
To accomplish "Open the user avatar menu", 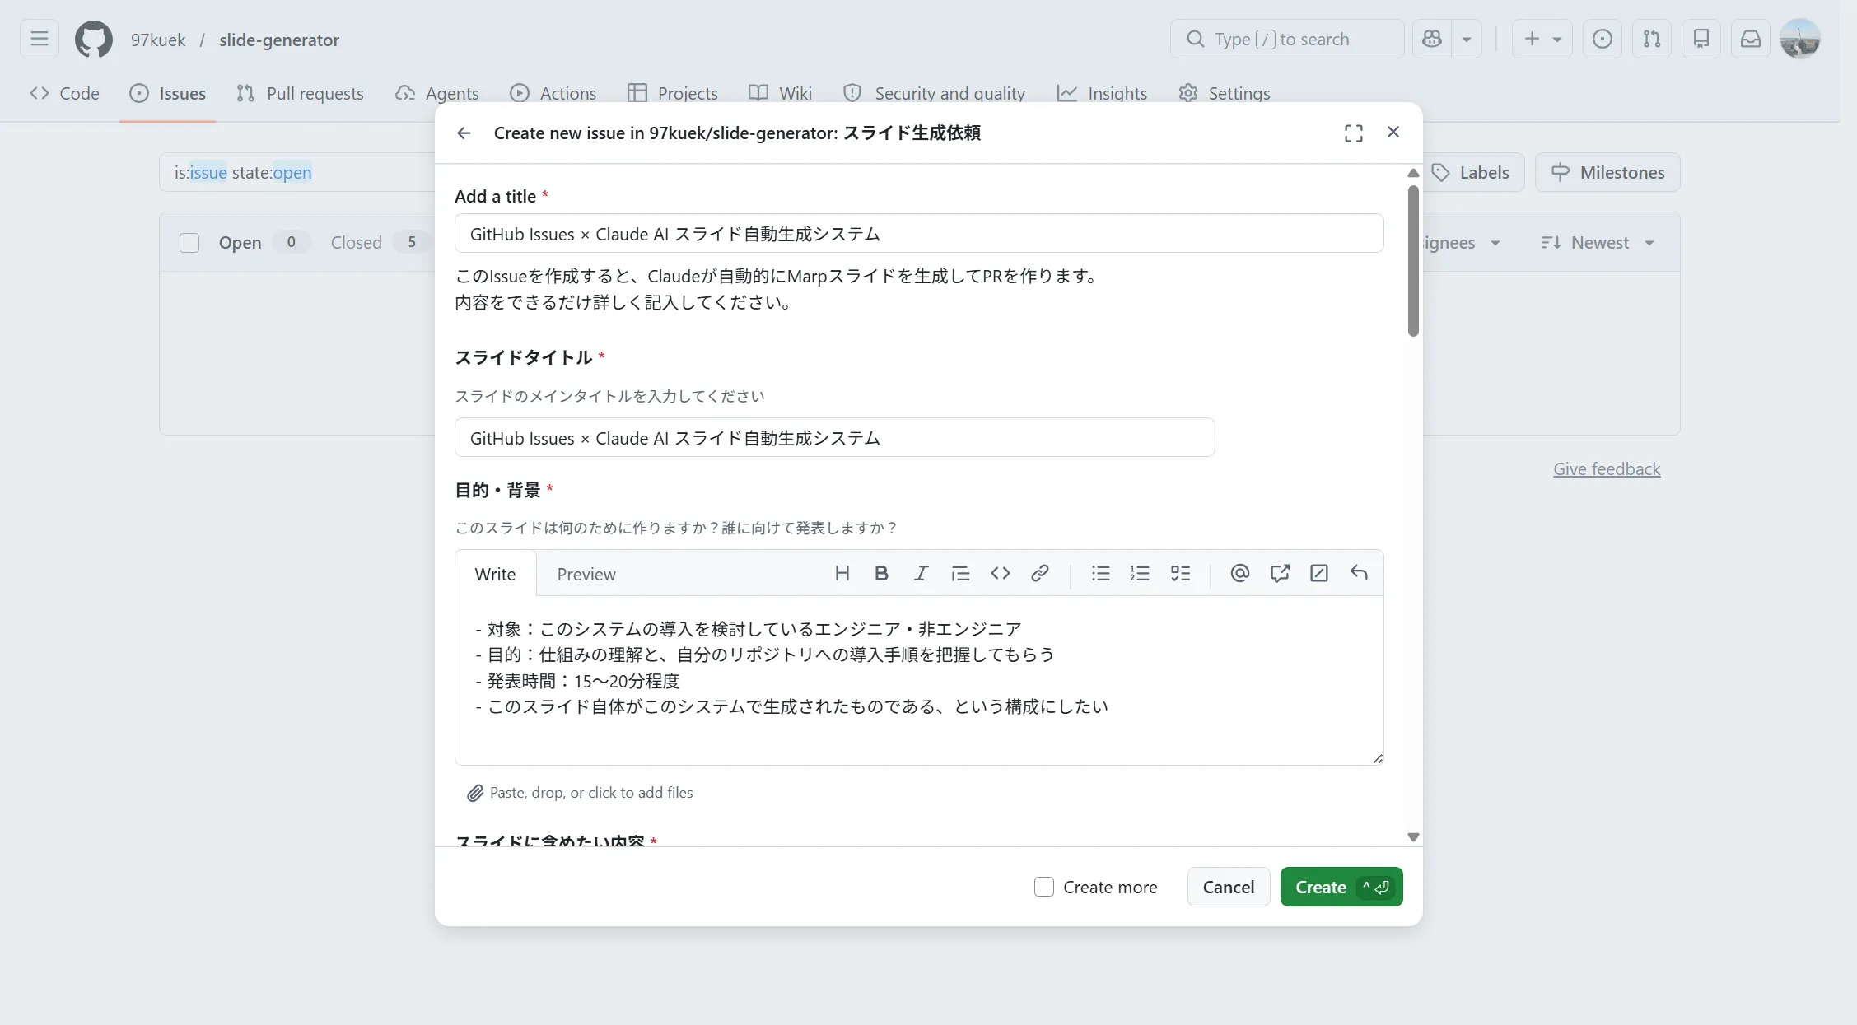I will point(1799,39).
